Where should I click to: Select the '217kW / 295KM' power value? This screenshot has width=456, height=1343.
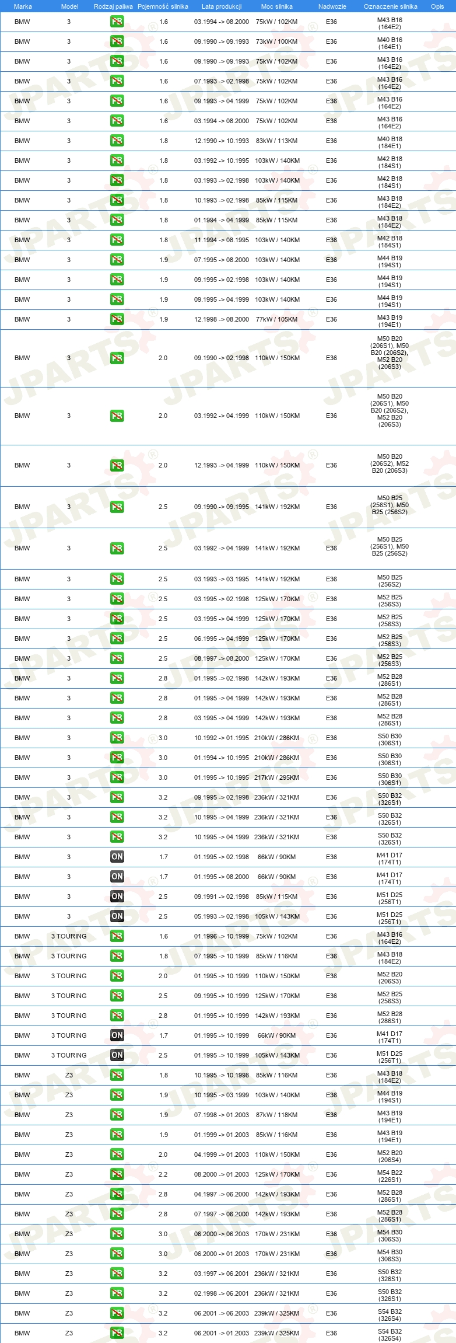click(x=276, y=777)
